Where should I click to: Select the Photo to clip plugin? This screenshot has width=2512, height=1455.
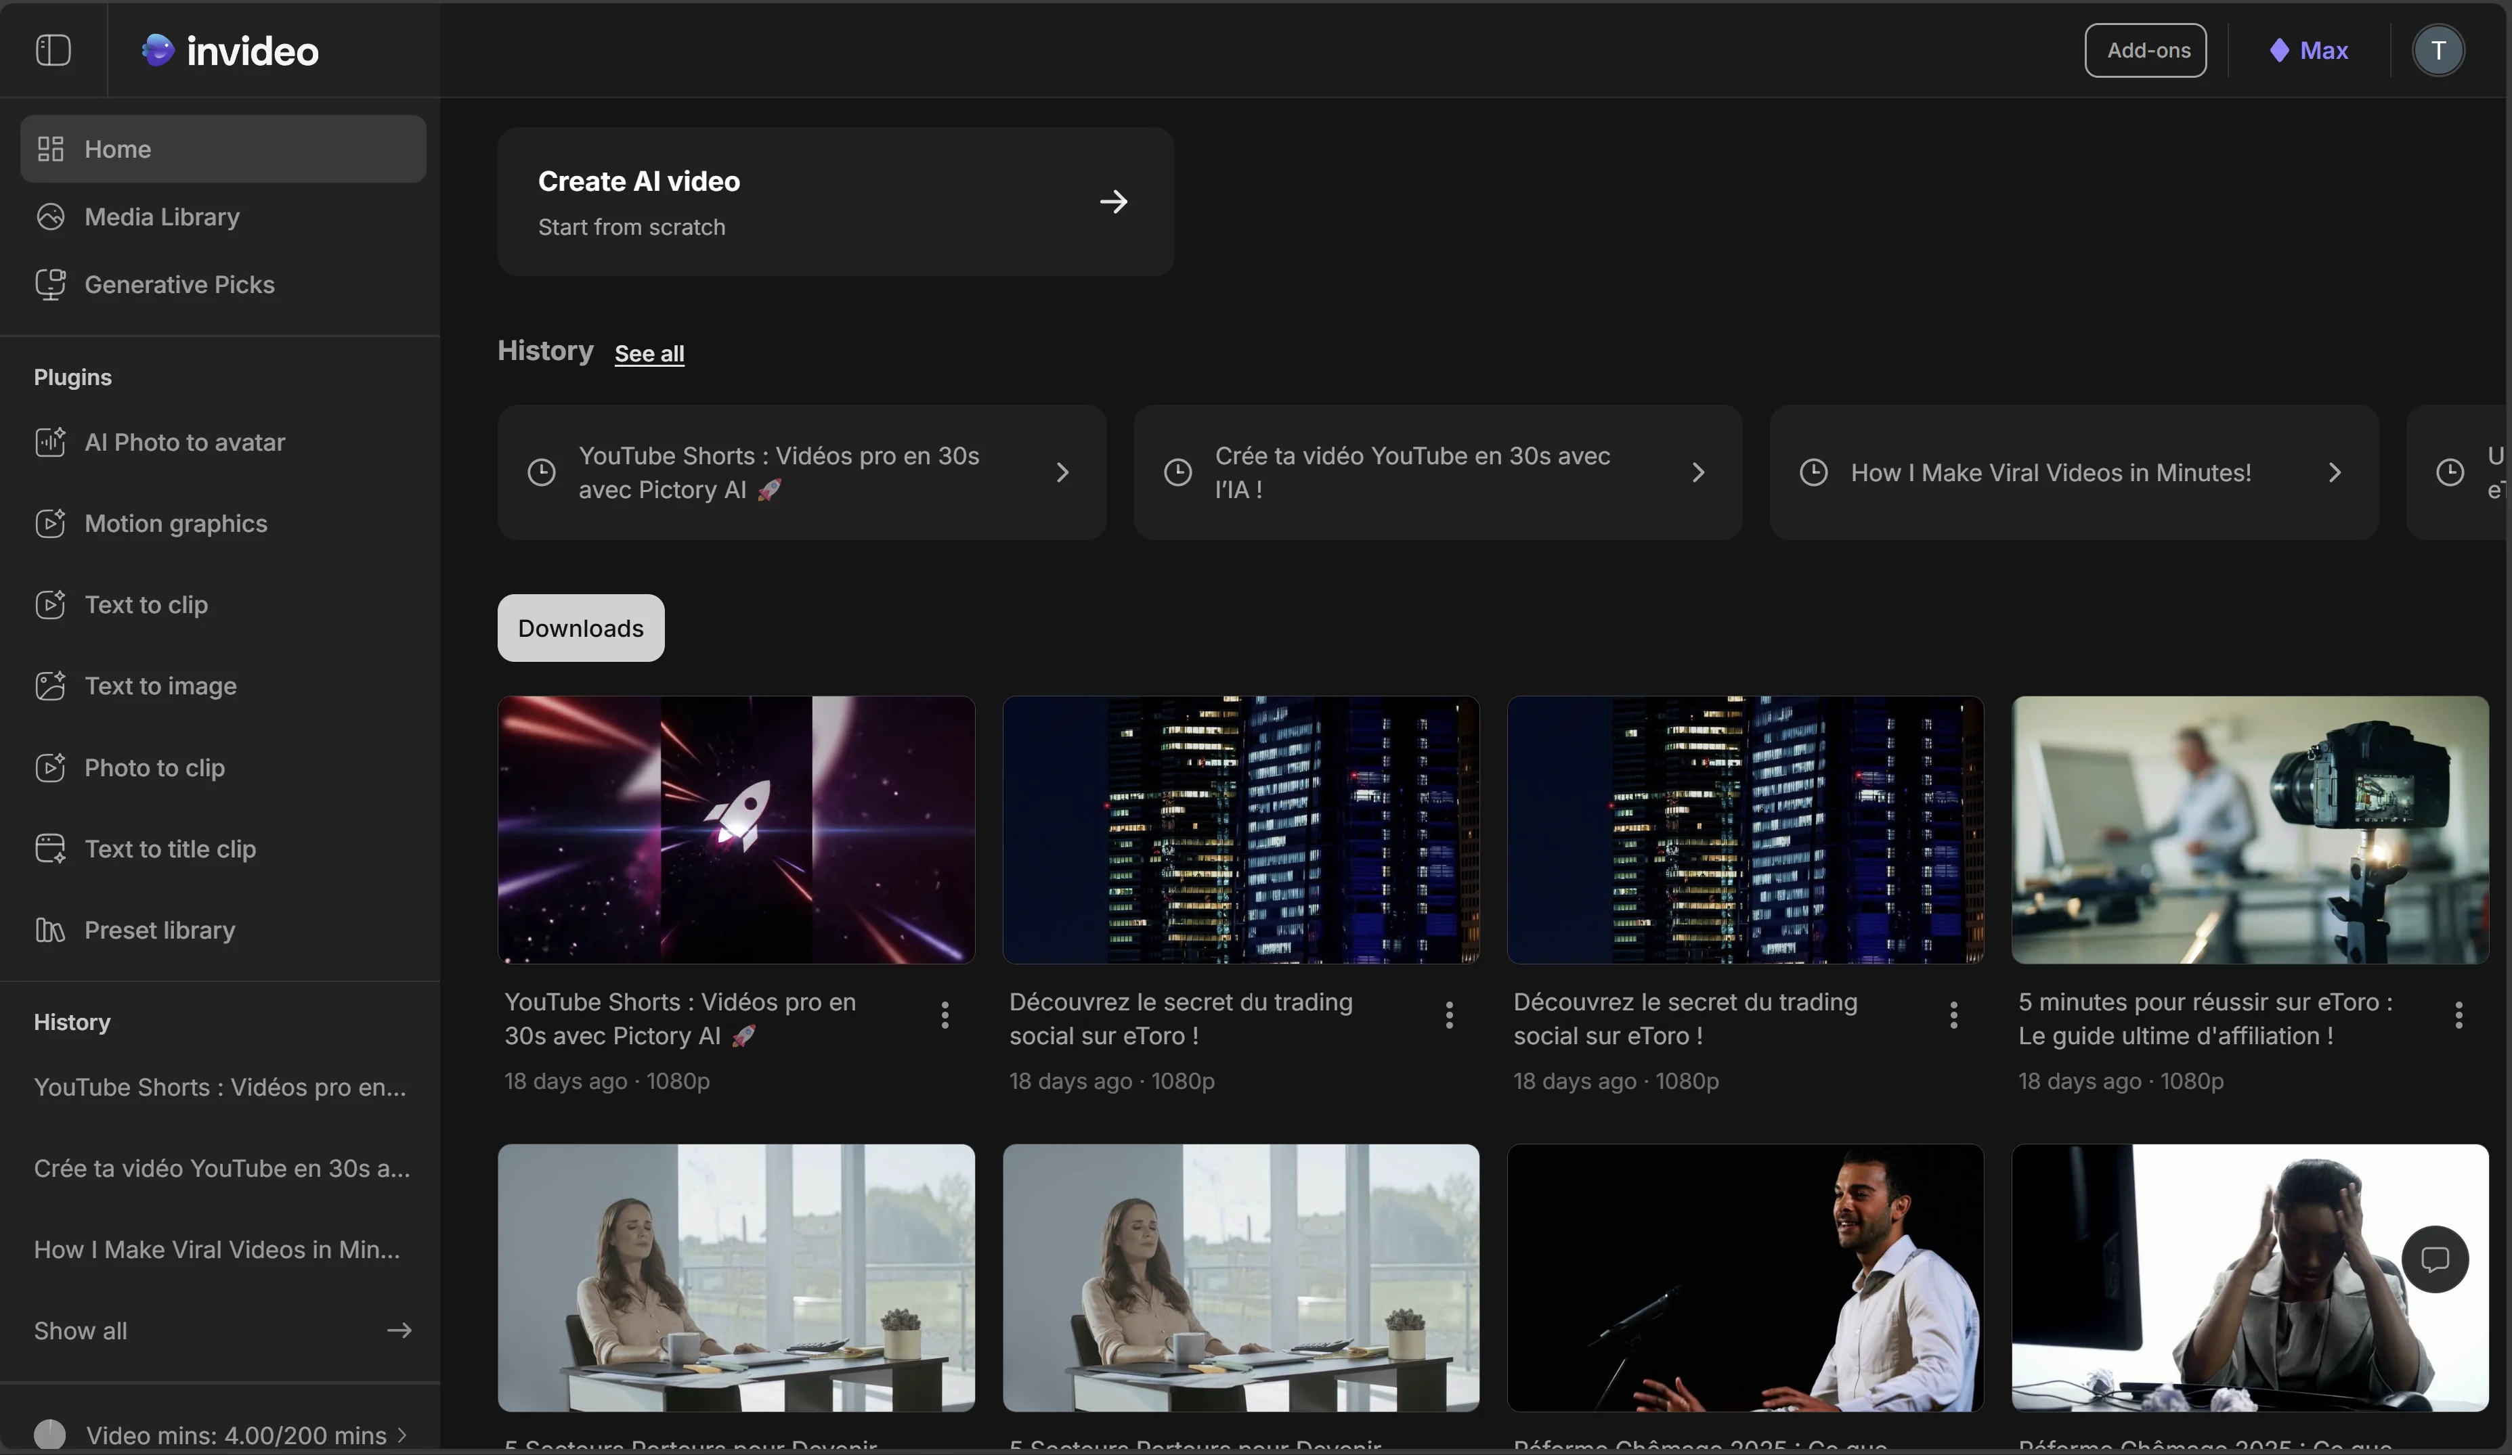(154, 767)
